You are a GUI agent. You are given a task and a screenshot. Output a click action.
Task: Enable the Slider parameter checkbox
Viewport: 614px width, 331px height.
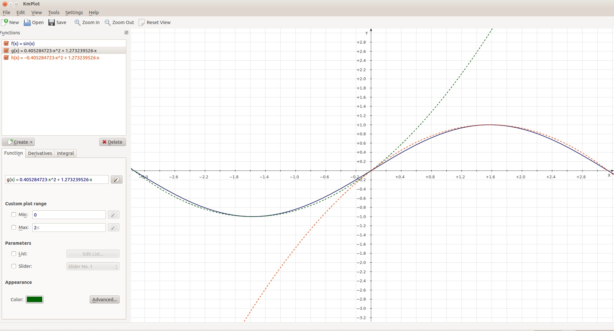pos(14,266)
